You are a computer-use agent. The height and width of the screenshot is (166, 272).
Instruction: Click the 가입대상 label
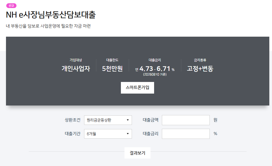coord(76,60)
